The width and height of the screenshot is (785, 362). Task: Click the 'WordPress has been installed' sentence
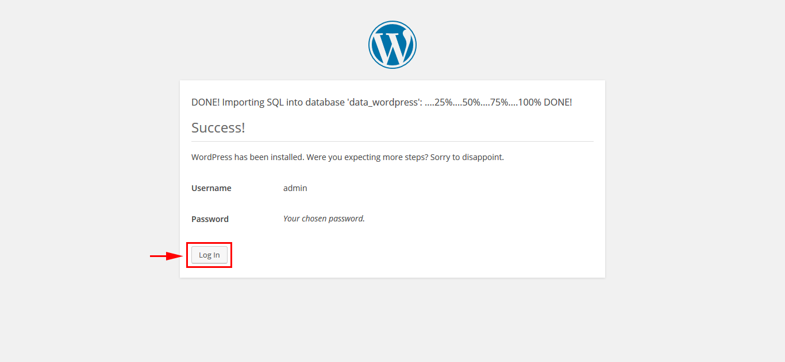point(248,157)
